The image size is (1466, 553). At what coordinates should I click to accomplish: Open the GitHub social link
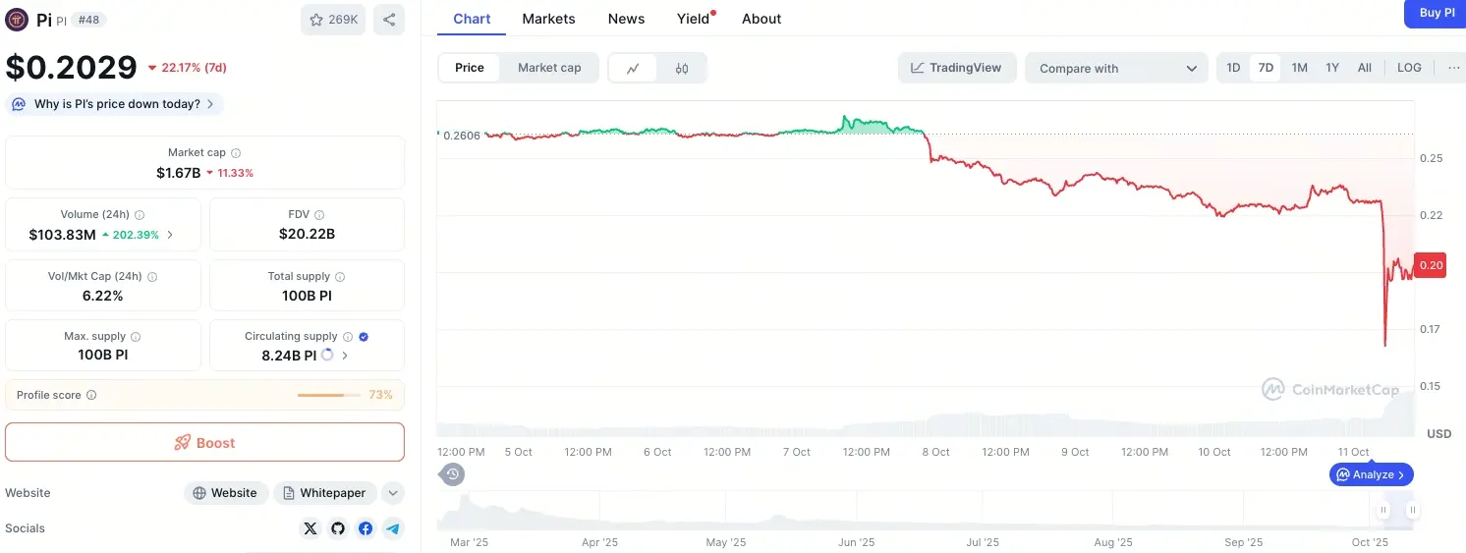click(338, 528)
